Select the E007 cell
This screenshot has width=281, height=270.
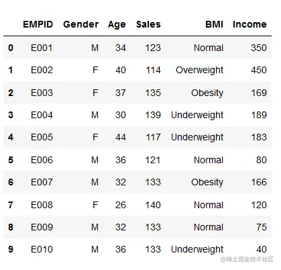[42, 182]
